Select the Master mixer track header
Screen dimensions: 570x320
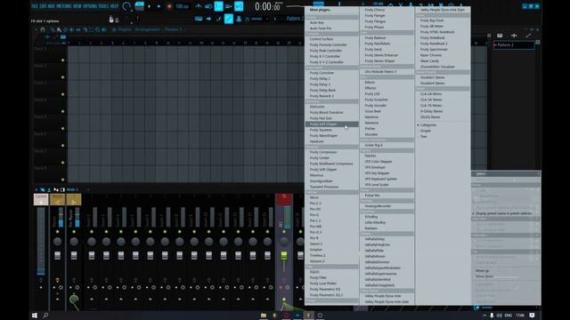pos(57,199)
